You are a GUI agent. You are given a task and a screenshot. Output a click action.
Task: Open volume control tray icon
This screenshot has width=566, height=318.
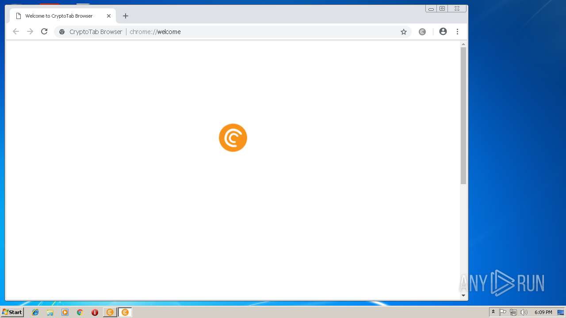coord(524,312)
